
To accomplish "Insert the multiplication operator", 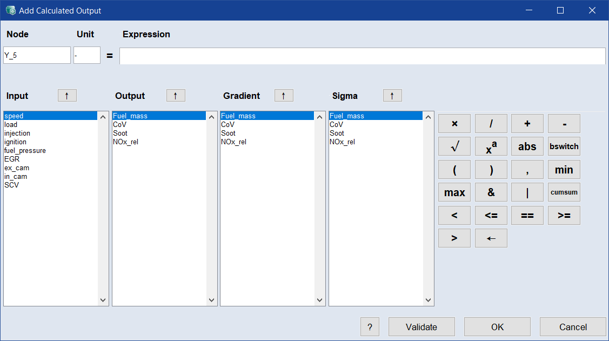I will tap(454, 124).
